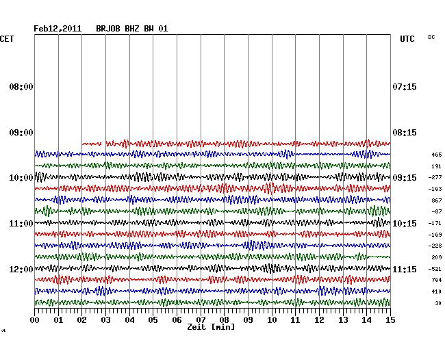Click the station title BRJOB BHZ BW 01
This screenshot has height=338, width=445.
click(x=132, y=29)
